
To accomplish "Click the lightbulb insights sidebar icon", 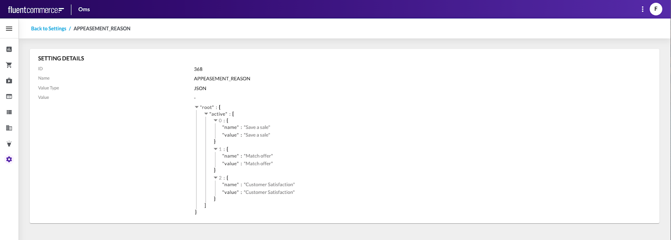I will click(9, 144).
